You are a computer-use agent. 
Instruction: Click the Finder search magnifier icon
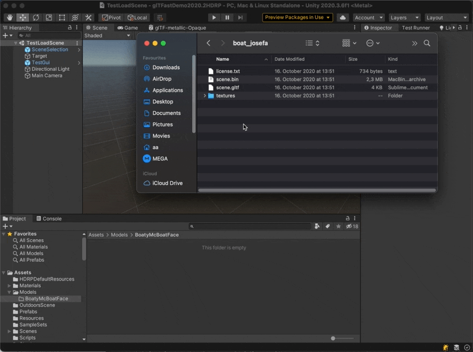427,43
